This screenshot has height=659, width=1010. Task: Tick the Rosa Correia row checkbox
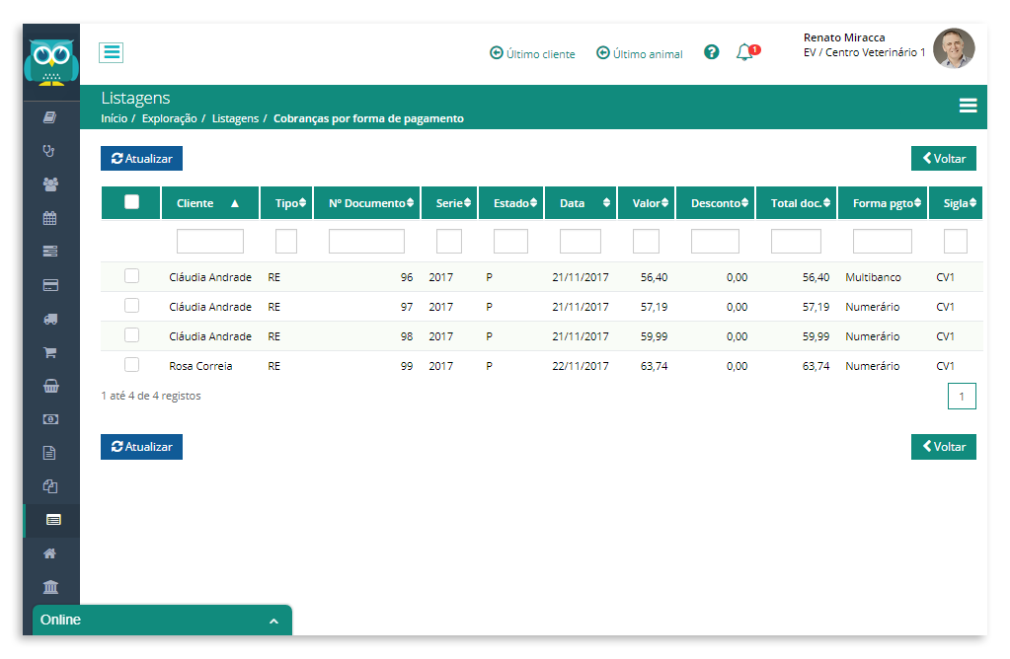point(131,365)
